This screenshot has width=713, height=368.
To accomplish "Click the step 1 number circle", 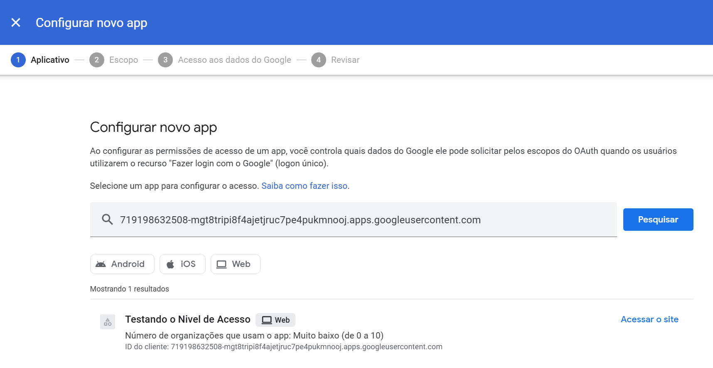I will [x=18, y=60].
